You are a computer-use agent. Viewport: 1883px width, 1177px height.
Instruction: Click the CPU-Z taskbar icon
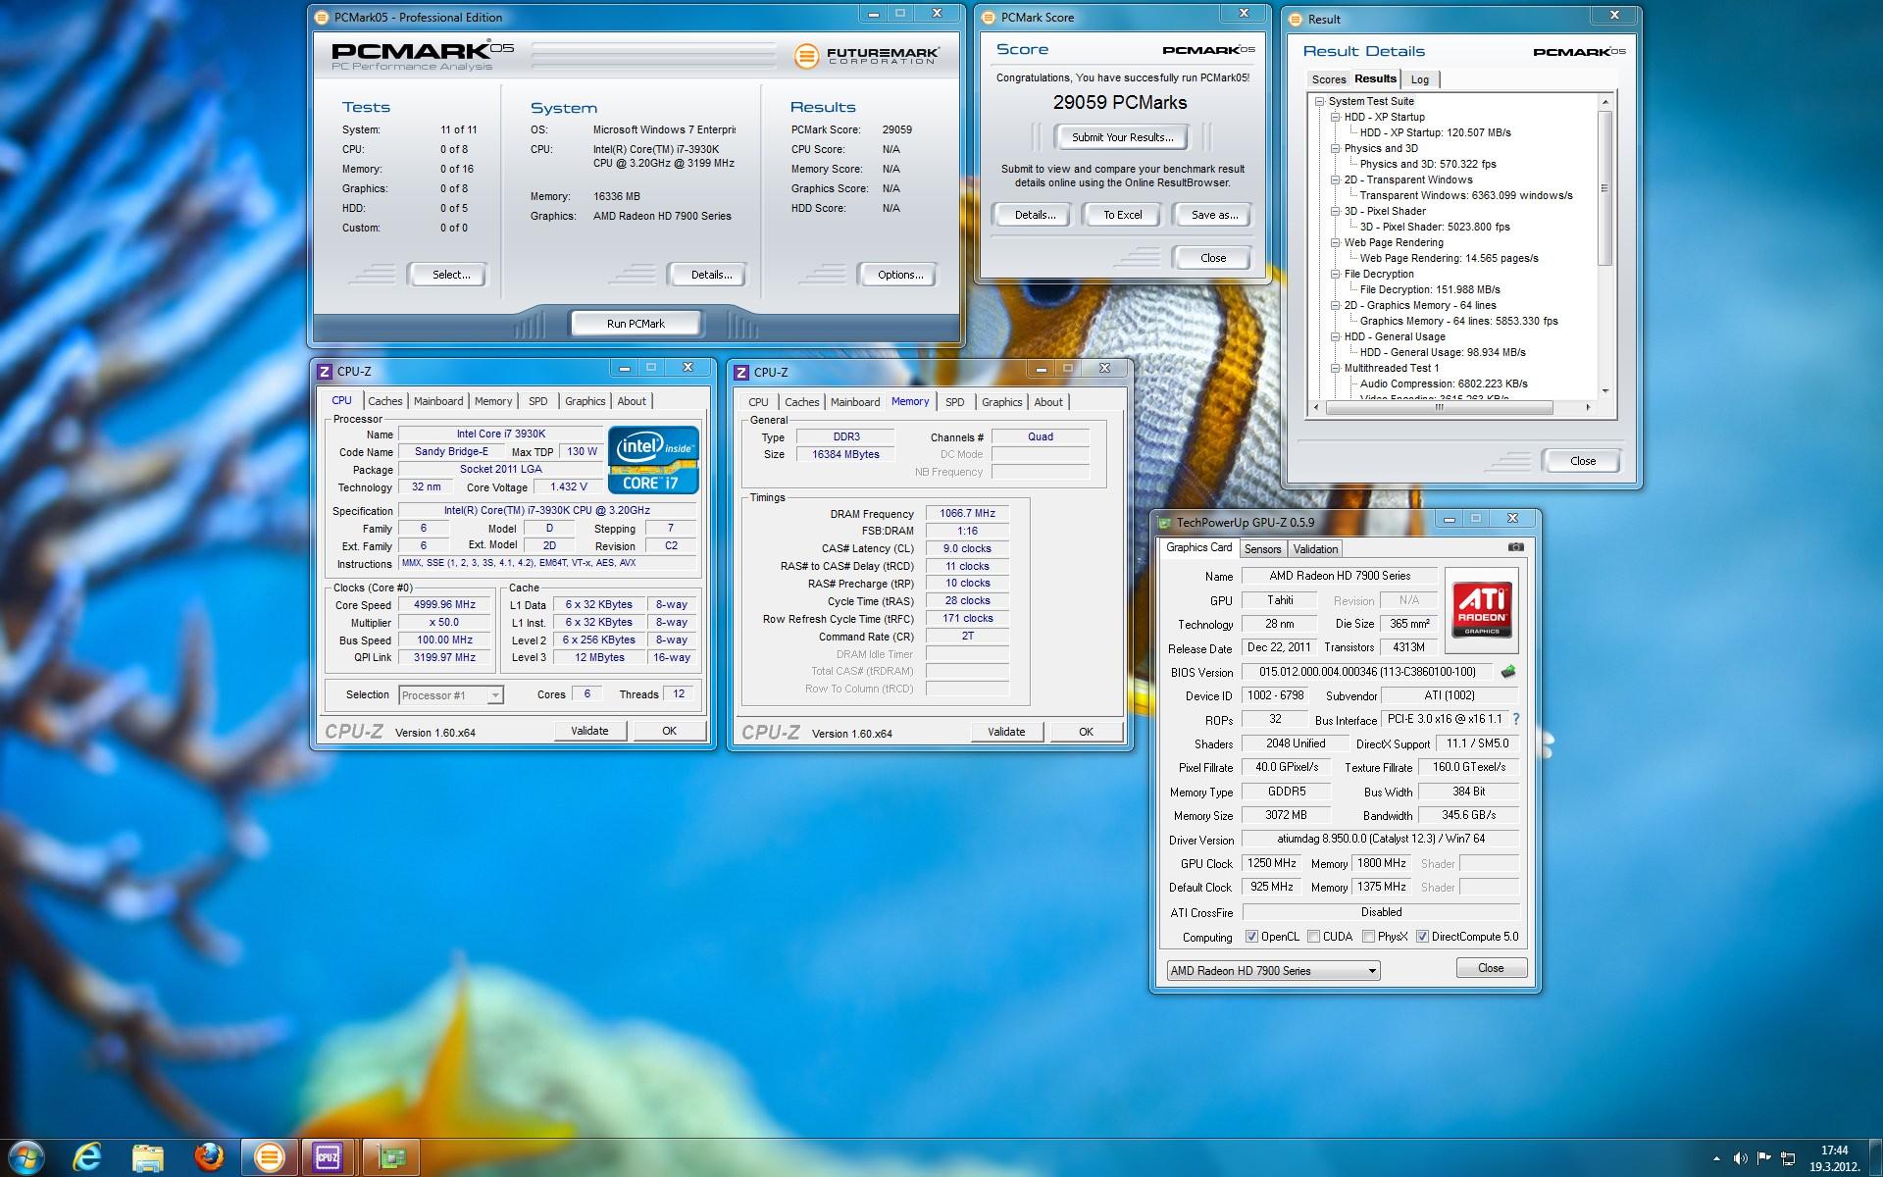(x=329, y=1157)
